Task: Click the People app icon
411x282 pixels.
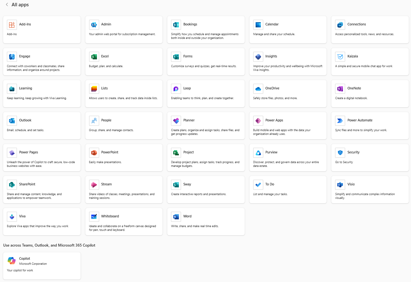Action: click(94, 121)
